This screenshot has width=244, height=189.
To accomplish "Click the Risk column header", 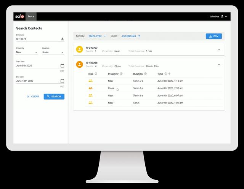I will tap(91, 74).
